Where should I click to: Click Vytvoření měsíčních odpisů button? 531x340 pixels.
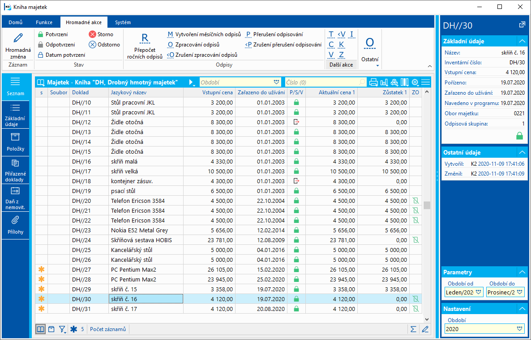coord(204,34)
